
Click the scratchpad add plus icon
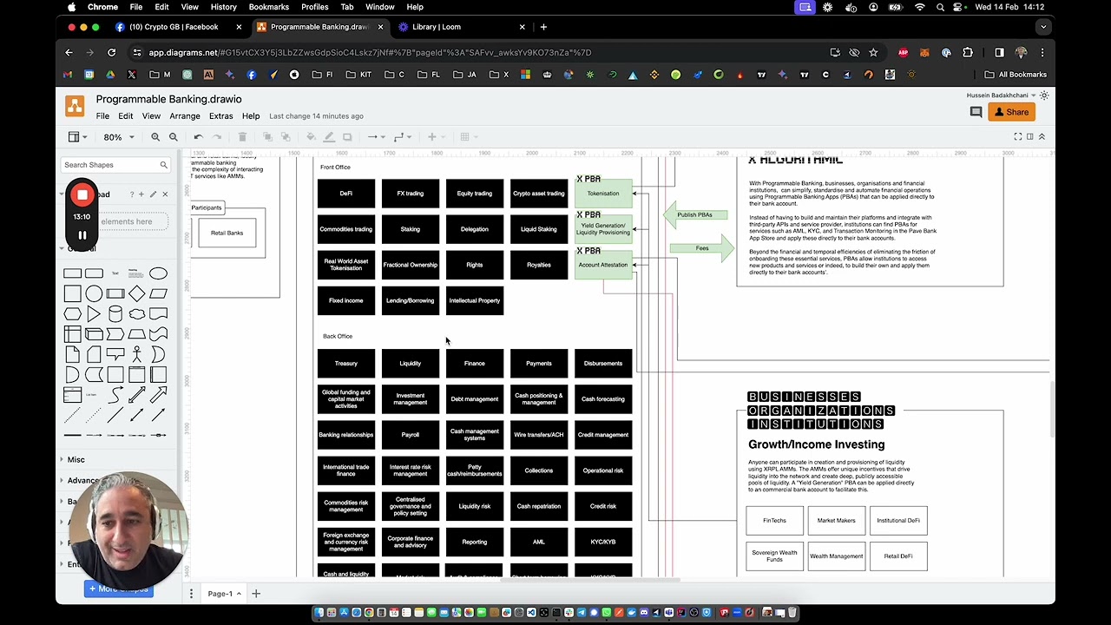coord(141,194)
